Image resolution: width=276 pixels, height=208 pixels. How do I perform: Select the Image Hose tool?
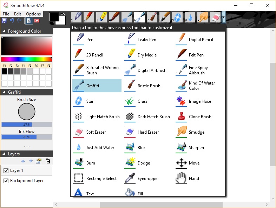coord(199,101)
